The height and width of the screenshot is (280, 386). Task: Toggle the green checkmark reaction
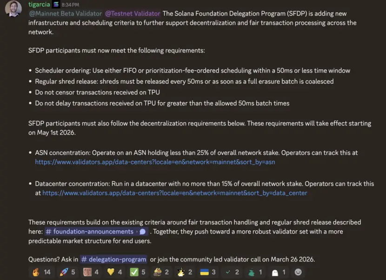pyautogui.click(x=138, y=272)
